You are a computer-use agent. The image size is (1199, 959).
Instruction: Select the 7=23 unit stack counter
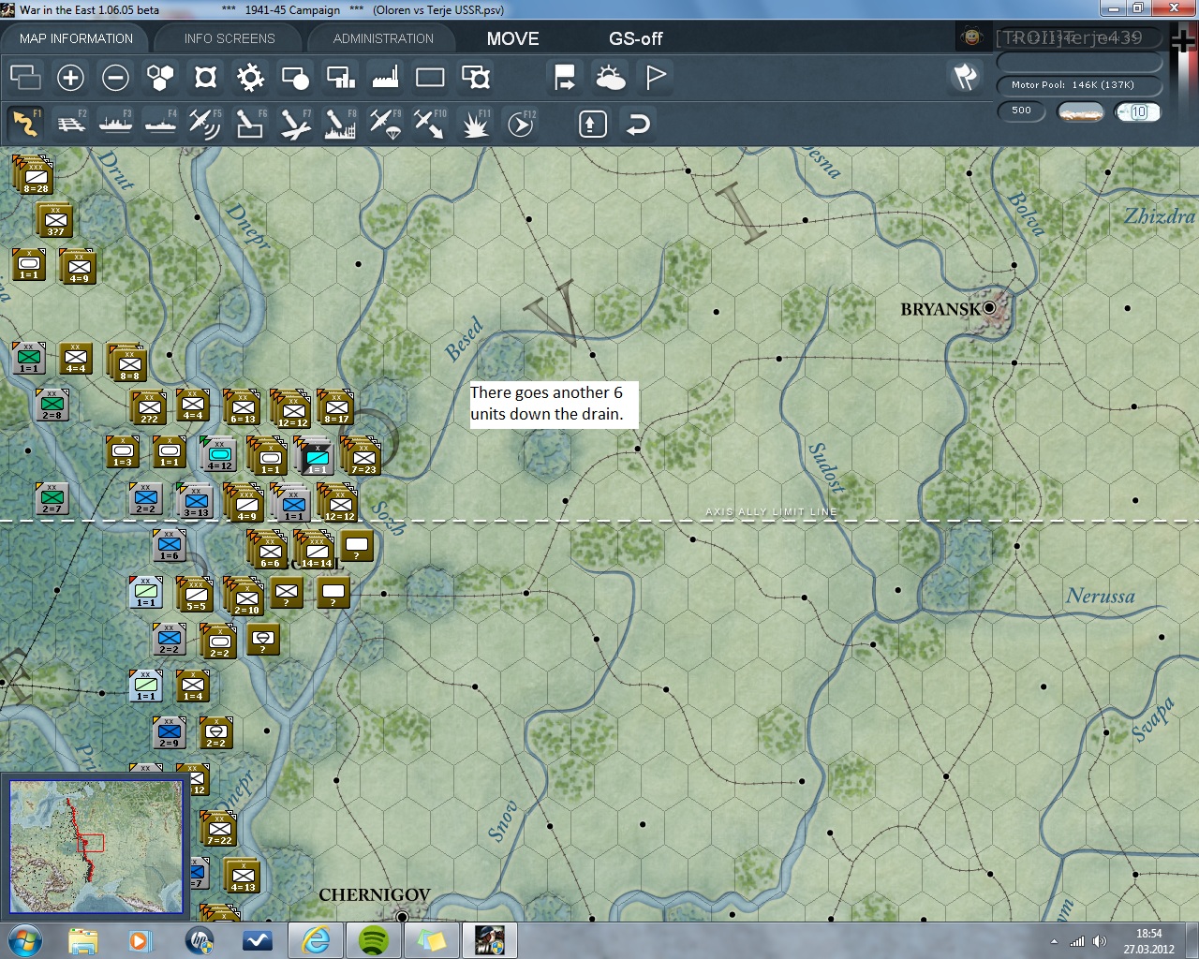(362, 456)
